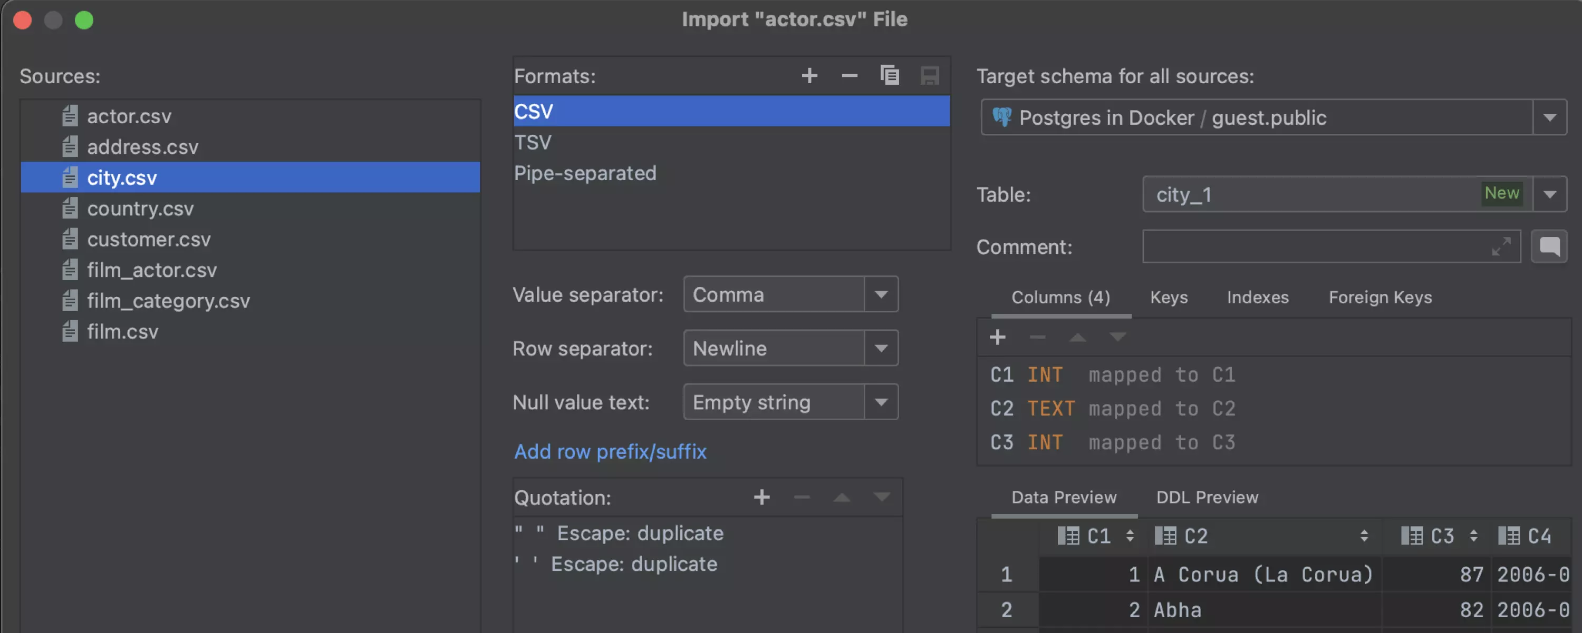Expand the Null value text dropdown
The width and height of the screenshot is (1582, 633).
[883, 401]
